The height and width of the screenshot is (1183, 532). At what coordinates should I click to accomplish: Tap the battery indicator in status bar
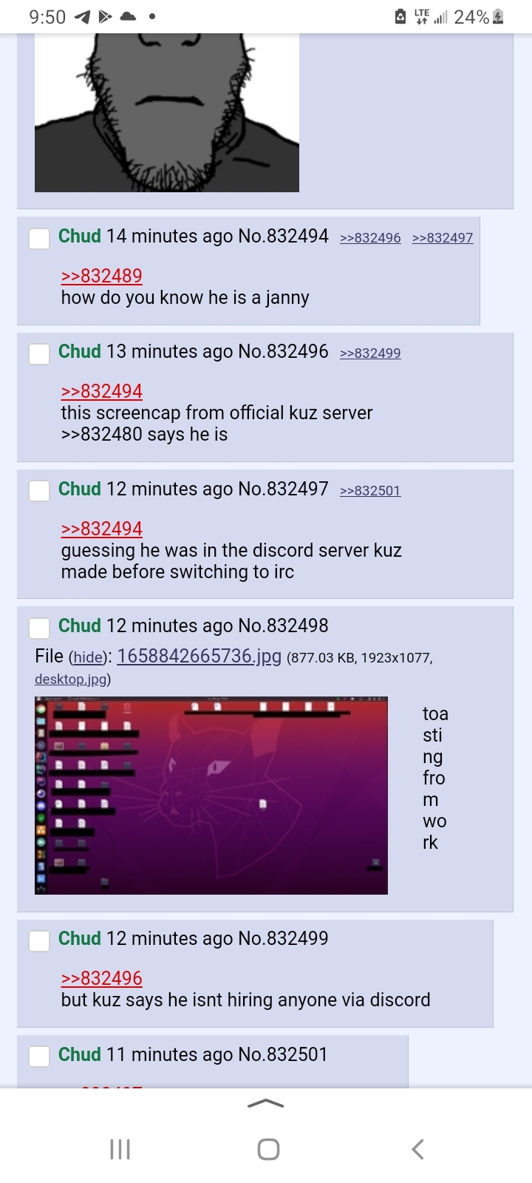498,16
